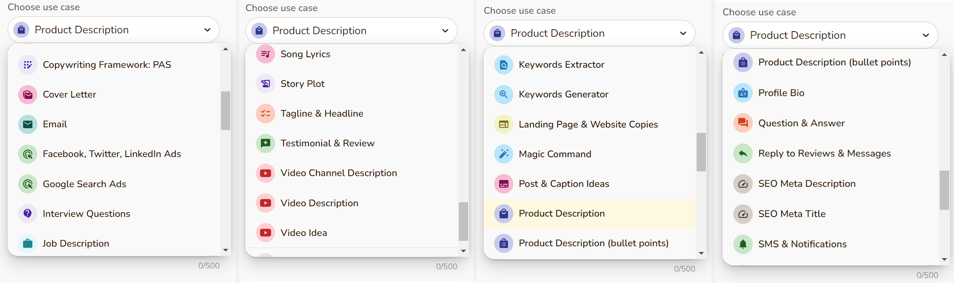Pick the SEO Meta Description use case
This screenshot has height=283, width=954.
(806, 184)
